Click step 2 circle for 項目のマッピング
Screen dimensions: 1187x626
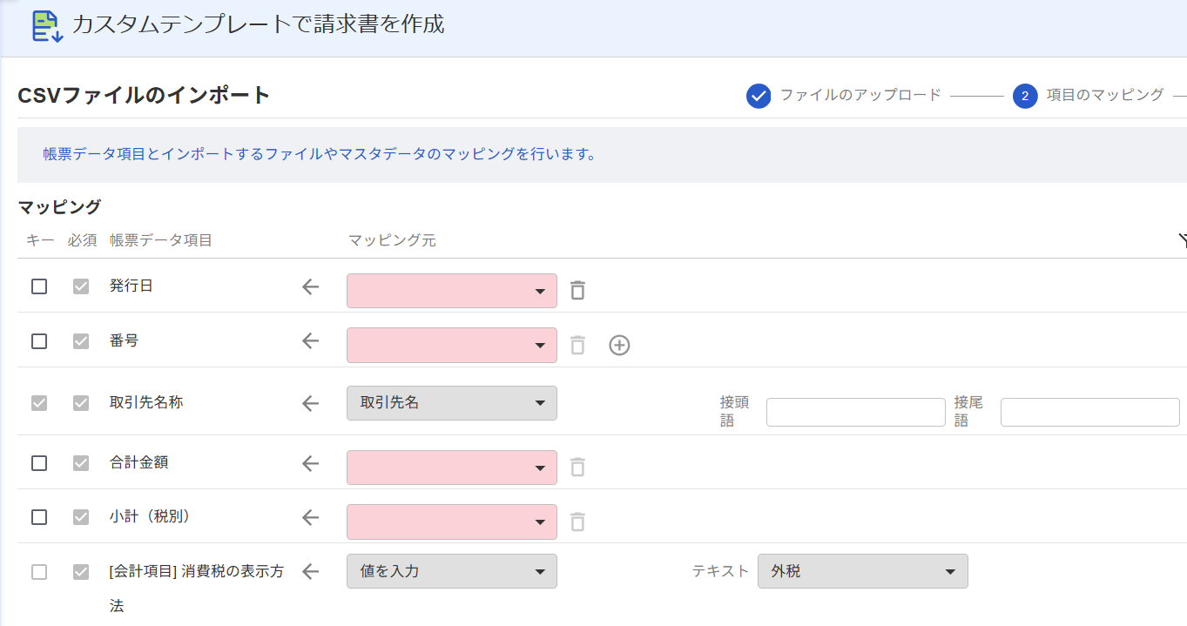pos(1025,96)
